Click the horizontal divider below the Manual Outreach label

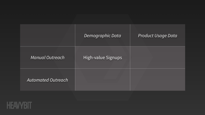point(47,68)
